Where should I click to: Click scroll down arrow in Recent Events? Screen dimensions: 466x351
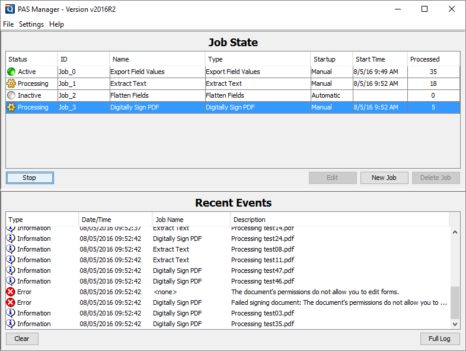(455, 324)
